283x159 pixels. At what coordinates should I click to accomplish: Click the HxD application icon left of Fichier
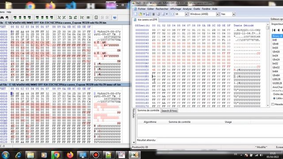pyautogui.click(x=135, y=9)
